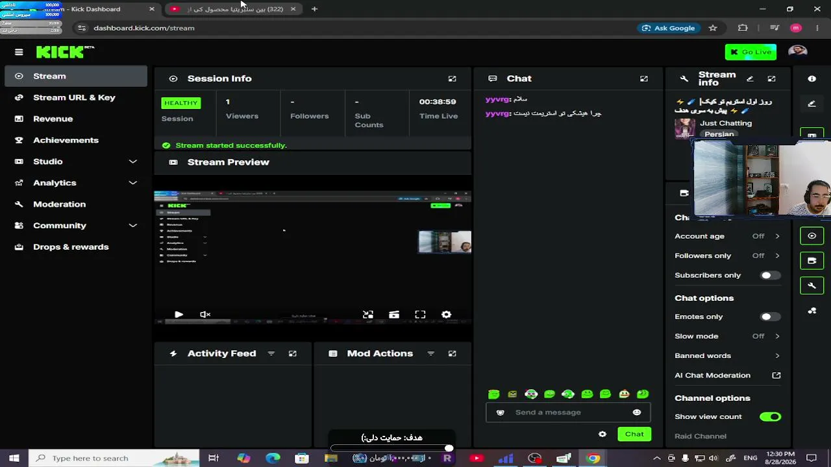Open Task View on the taskbar
This screenshot has width=831, height=467.
214,459
